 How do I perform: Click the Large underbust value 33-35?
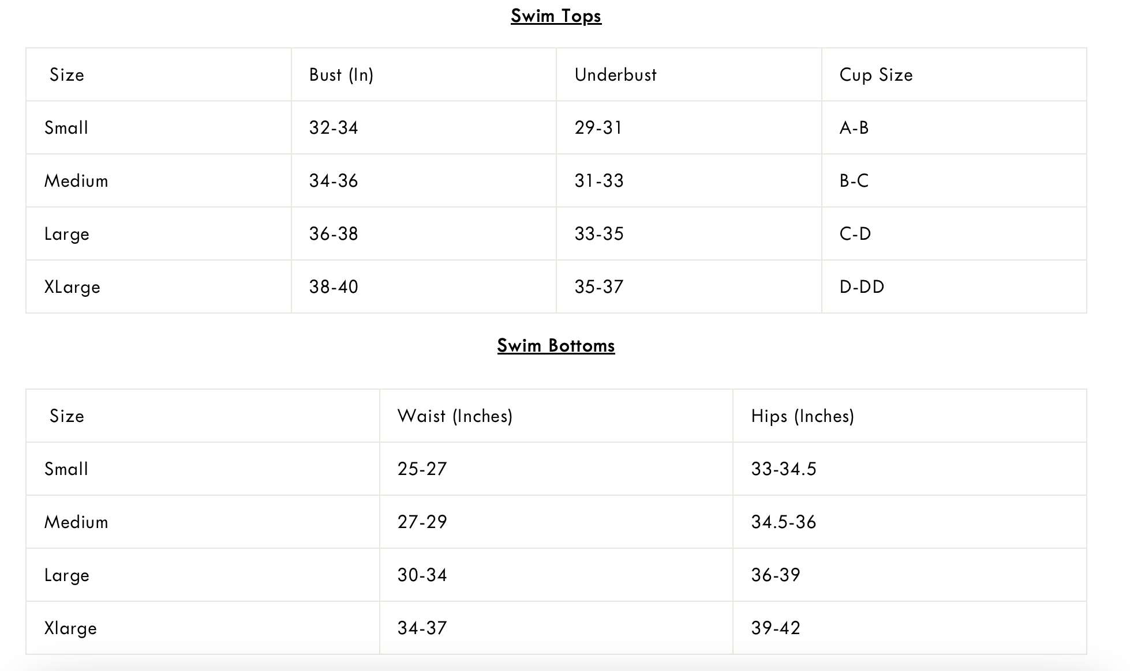click(x=599, y=234)
